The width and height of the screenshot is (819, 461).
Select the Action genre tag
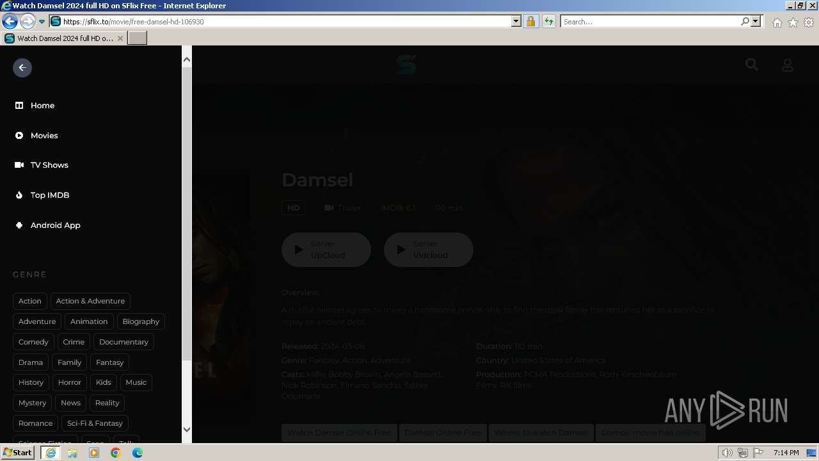[x=29, y=301]
